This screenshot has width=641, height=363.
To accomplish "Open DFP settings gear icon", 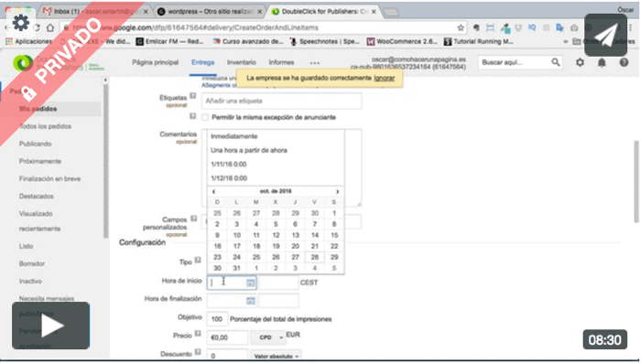I will [580, 62].
